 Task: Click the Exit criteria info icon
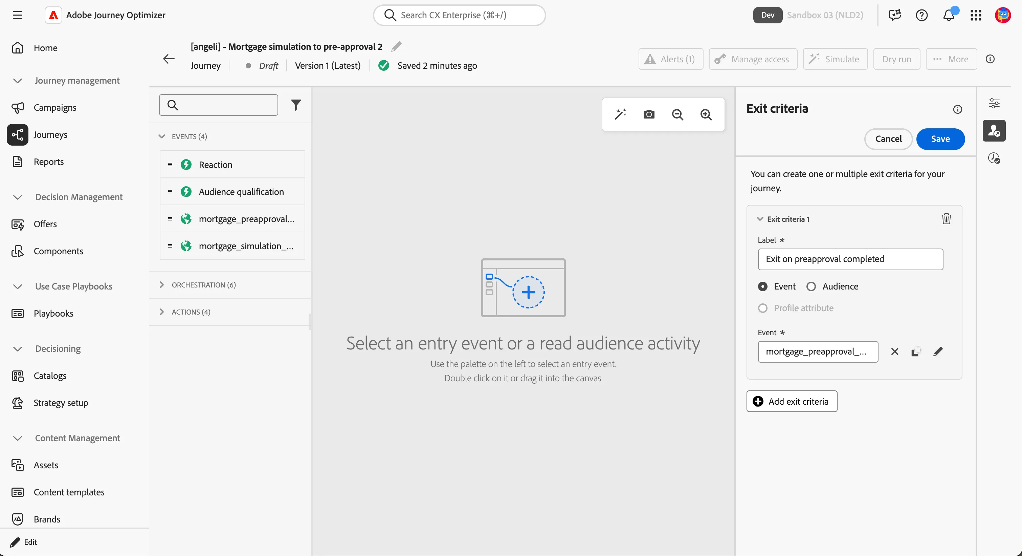pos(957,109)
